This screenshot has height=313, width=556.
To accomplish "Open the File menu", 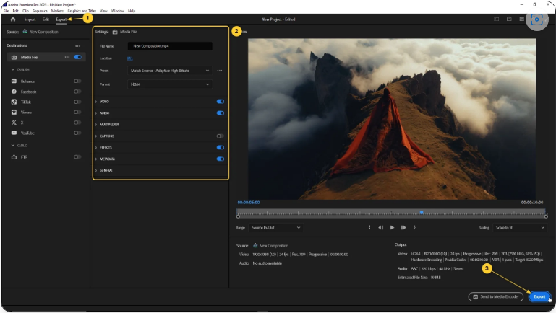I will click(6, 11).
